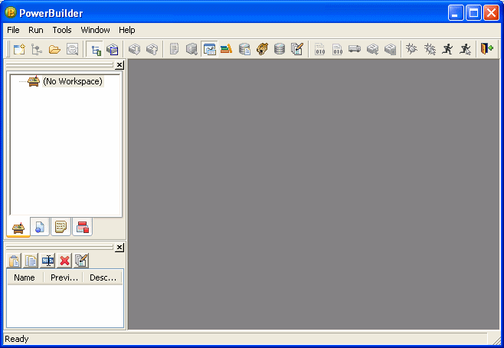Click the Desc... column header
This screenshot has width=504, height=348.
pos(102,277)
